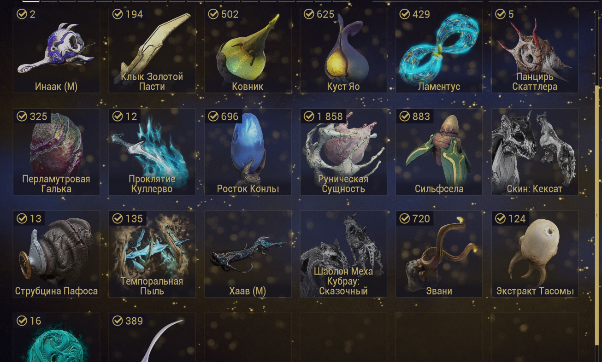Screen dimensions: 602x362
Task: Toggle checkmark beside Руническая Сущность count 1 858
Action: (x=309, y=117)
